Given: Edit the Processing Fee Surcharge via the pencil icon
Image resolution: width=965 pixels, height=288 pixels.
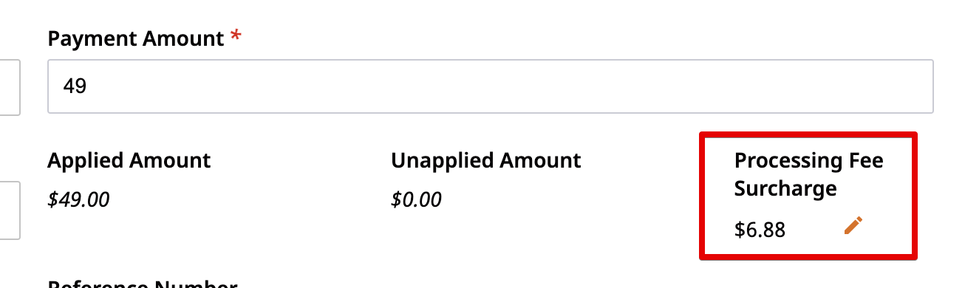Looking at the screenshot, I should tap(853, 226).
